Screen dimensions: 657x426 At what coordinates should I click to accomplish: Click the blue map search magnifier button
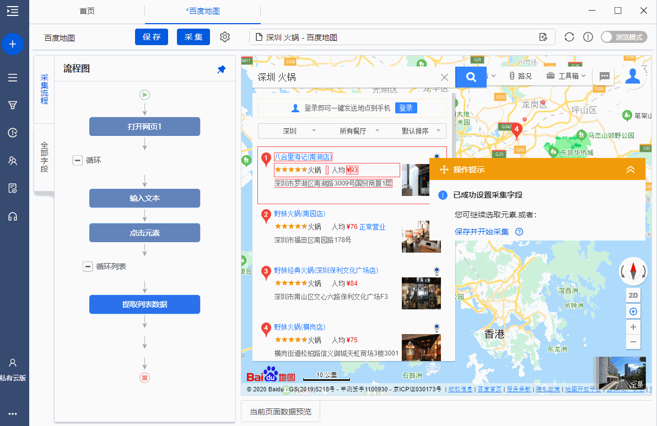tap(471, 77)
